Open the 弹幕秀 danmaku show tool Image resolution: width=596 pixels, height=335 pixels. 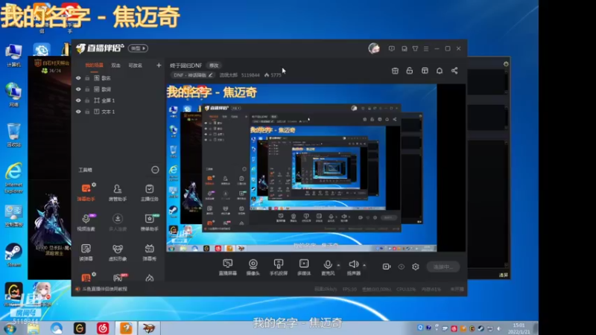(x=150, y=252)
